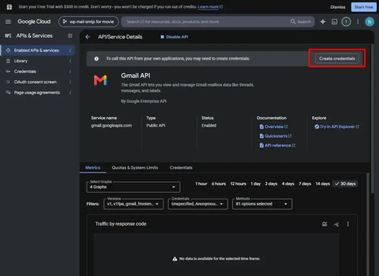This screenshot has height=276, width=379.
Task: Open the top bar three-dot settings menu
Action: [358, 22]
